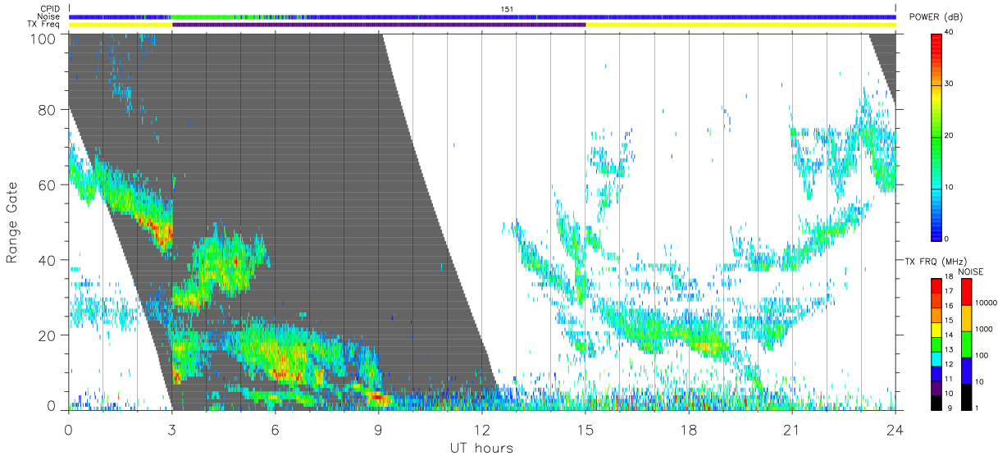1007x465 pixels.
Task: Click the red segment of NOISE colorbar
Action: (x=966, y=292)
